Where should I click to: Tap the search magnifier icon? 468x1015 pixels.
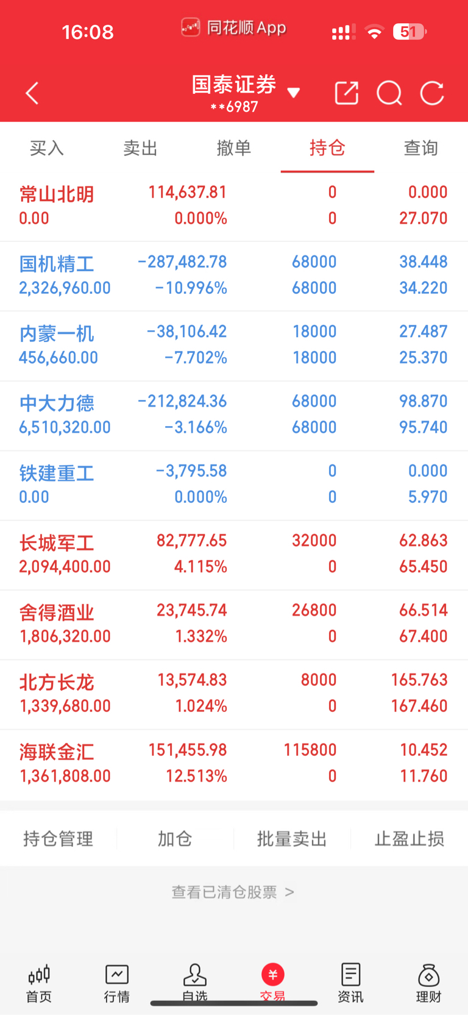[x=389, y=93]
